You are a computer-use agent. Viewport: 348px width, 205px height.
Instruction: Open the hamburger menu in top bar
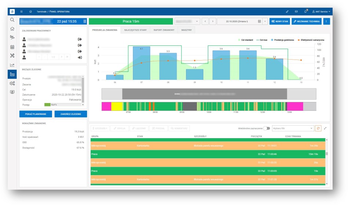(21, 11)
